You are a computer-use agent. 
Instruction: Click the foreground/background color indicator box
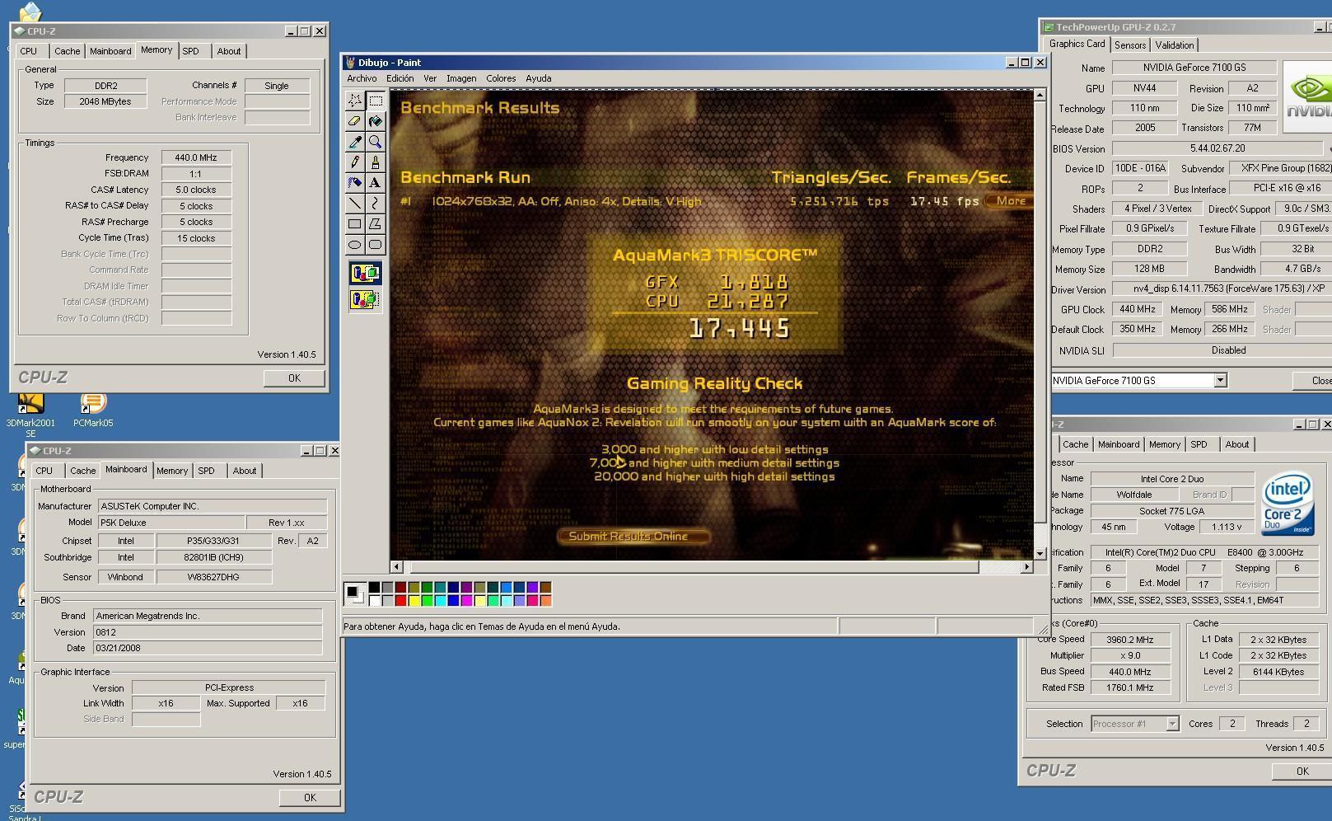point(355,593)
